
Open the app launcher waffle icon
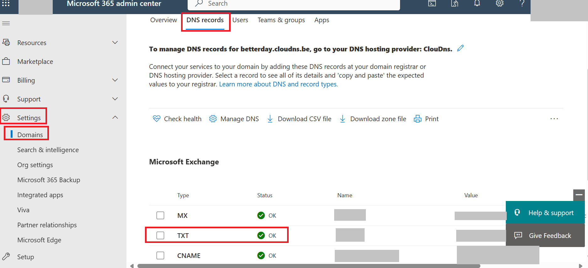(x=6, y=3)
